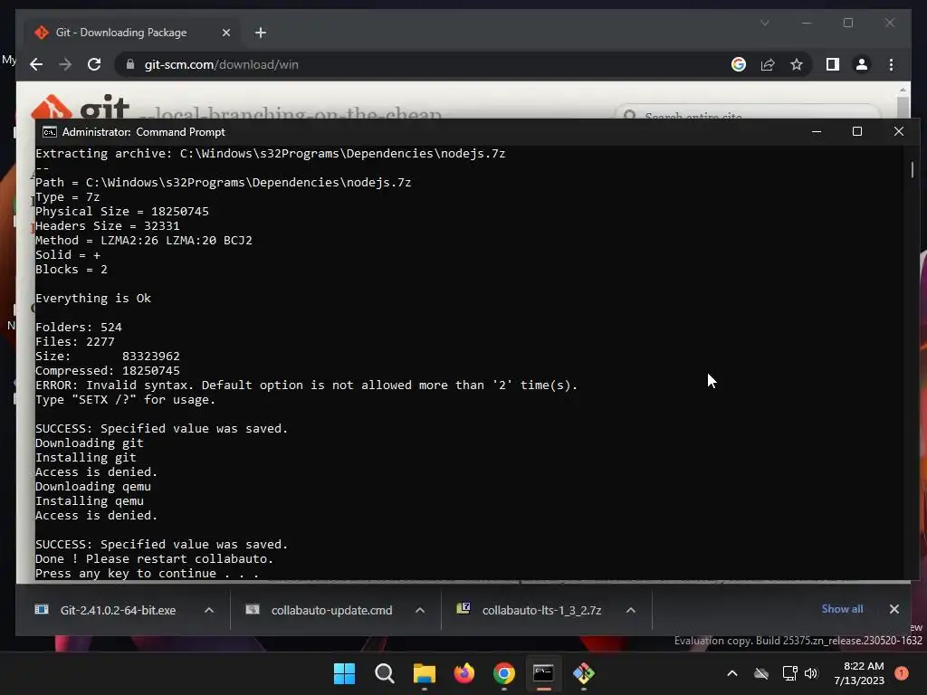Open the Git installer taskbar icon
Screen dimensions: 927x695
[584, 673]
